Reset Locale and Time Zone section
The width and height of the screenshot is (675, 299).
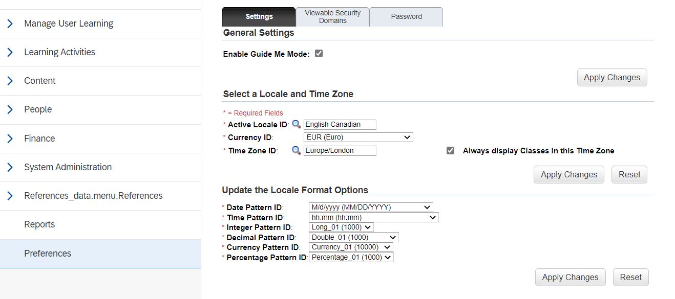pyautogui.click(x=629, y=174)
